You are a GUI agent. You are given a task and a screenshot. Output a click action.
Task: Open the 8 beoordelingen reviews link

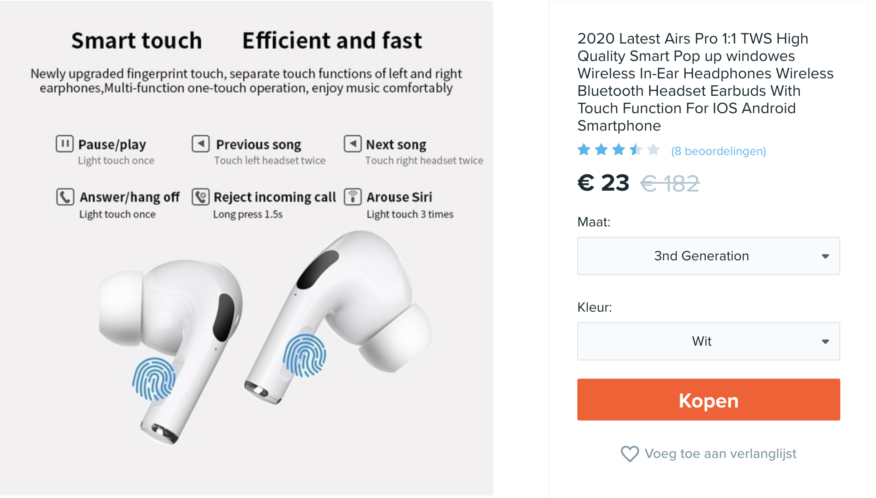[718, 151]
